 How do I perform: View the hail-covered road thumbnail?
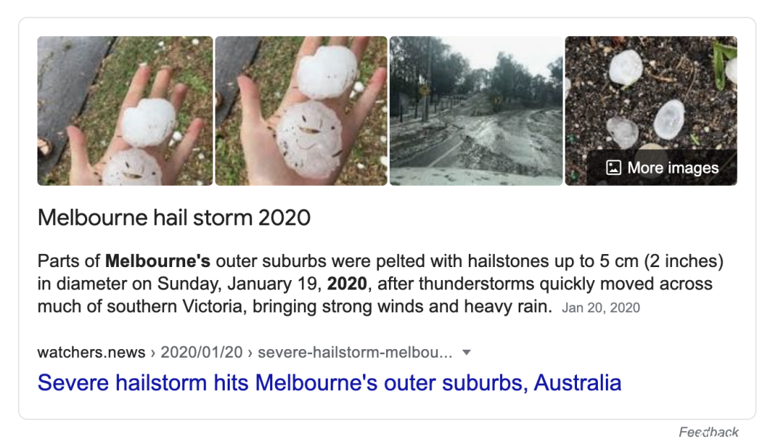point(476,111)
